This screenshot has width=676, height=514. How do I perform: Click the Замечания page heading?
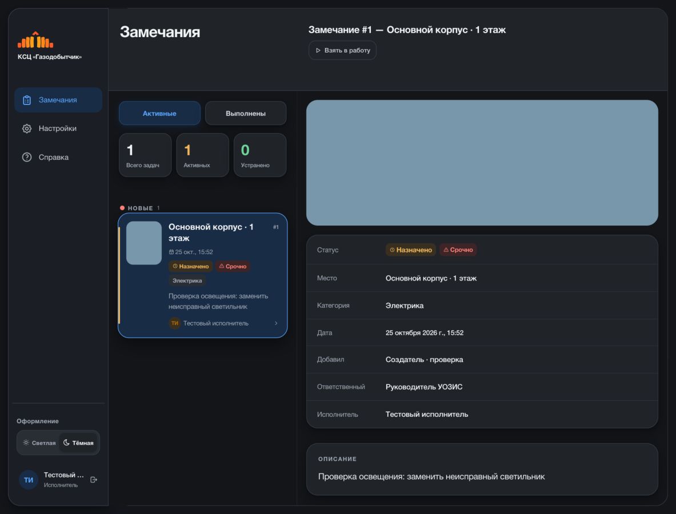tap(160, 32)
